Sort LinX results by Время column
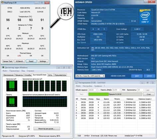Viewport: 157px width, 139px height. (106, 99)
